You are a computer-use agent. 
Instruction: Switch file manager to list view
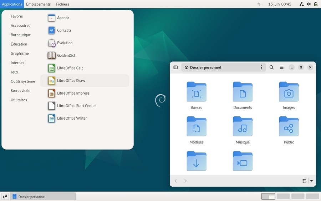[x=305, y=181]
